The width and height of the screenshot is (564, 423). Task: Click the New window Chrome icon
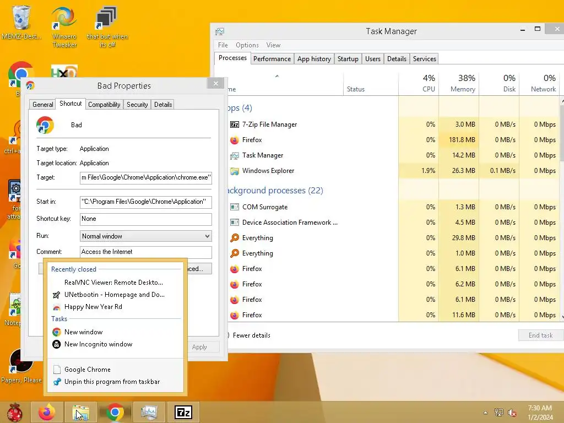click(x=57, y=332)
